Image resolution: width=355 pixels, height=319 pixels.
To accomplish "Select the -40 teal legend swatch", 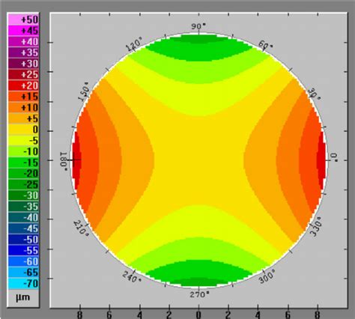I will pyautogui.click(x=23, y=217).
